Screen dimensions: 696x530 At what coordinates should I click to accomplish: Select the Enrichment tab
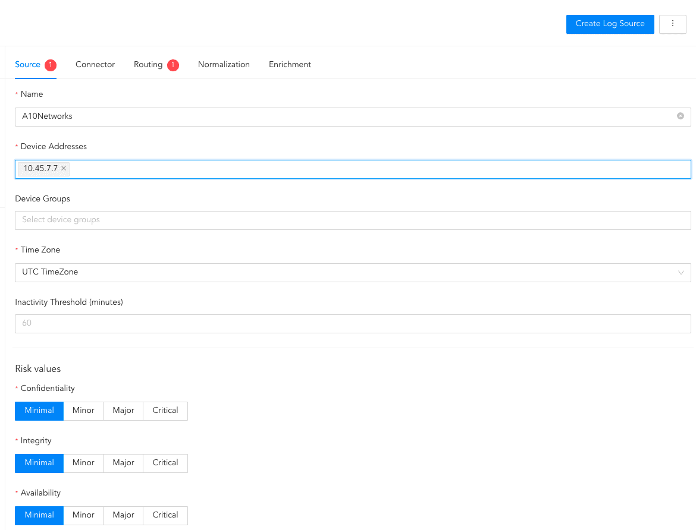click(x=290, y=65)
